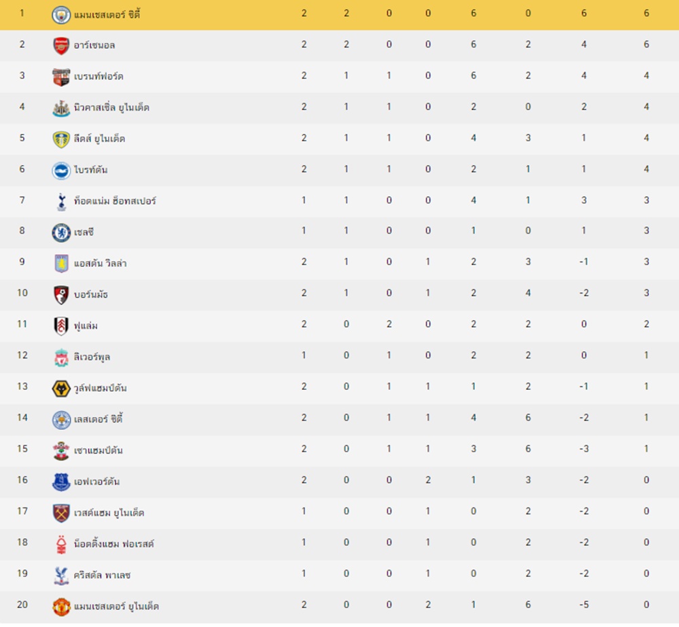The width and height of the screenshot is (679, 627).
Task: Click the Arsenal club crest
Action: [x=61, y=46]
